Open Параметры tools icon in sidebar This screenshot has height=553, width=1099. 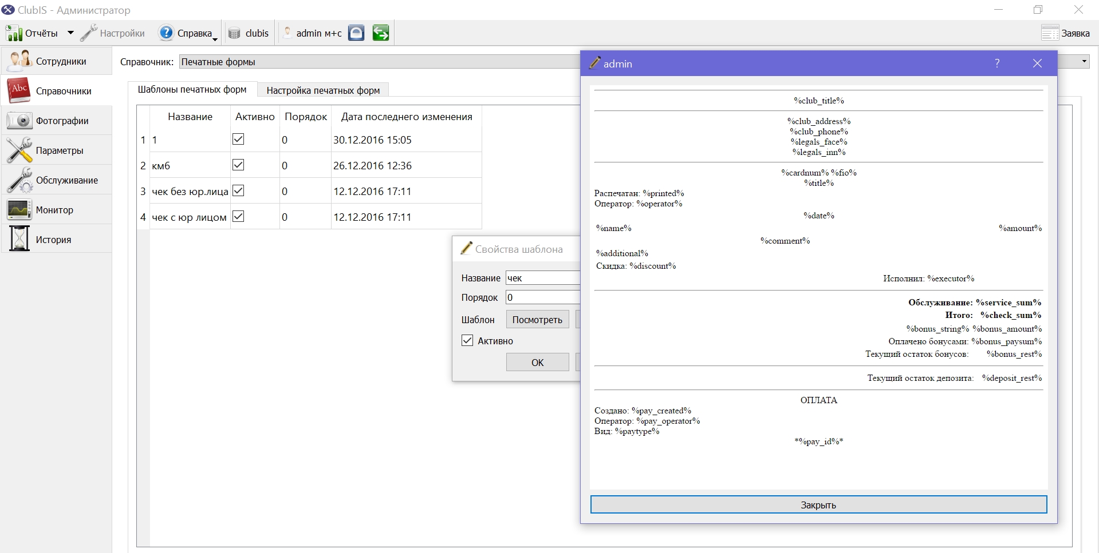[19, 150]
